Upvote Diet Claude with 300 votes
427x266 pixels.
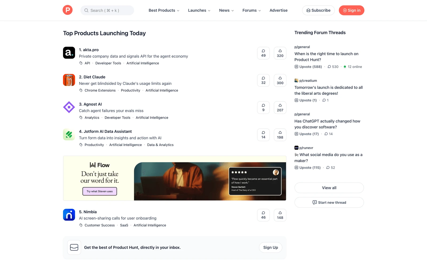(x=280, y=80)
